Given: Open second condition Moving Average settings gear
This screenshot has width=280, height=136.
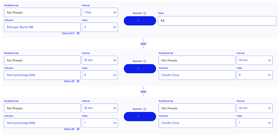Looking at the screenshot, I should coord(78,81).
